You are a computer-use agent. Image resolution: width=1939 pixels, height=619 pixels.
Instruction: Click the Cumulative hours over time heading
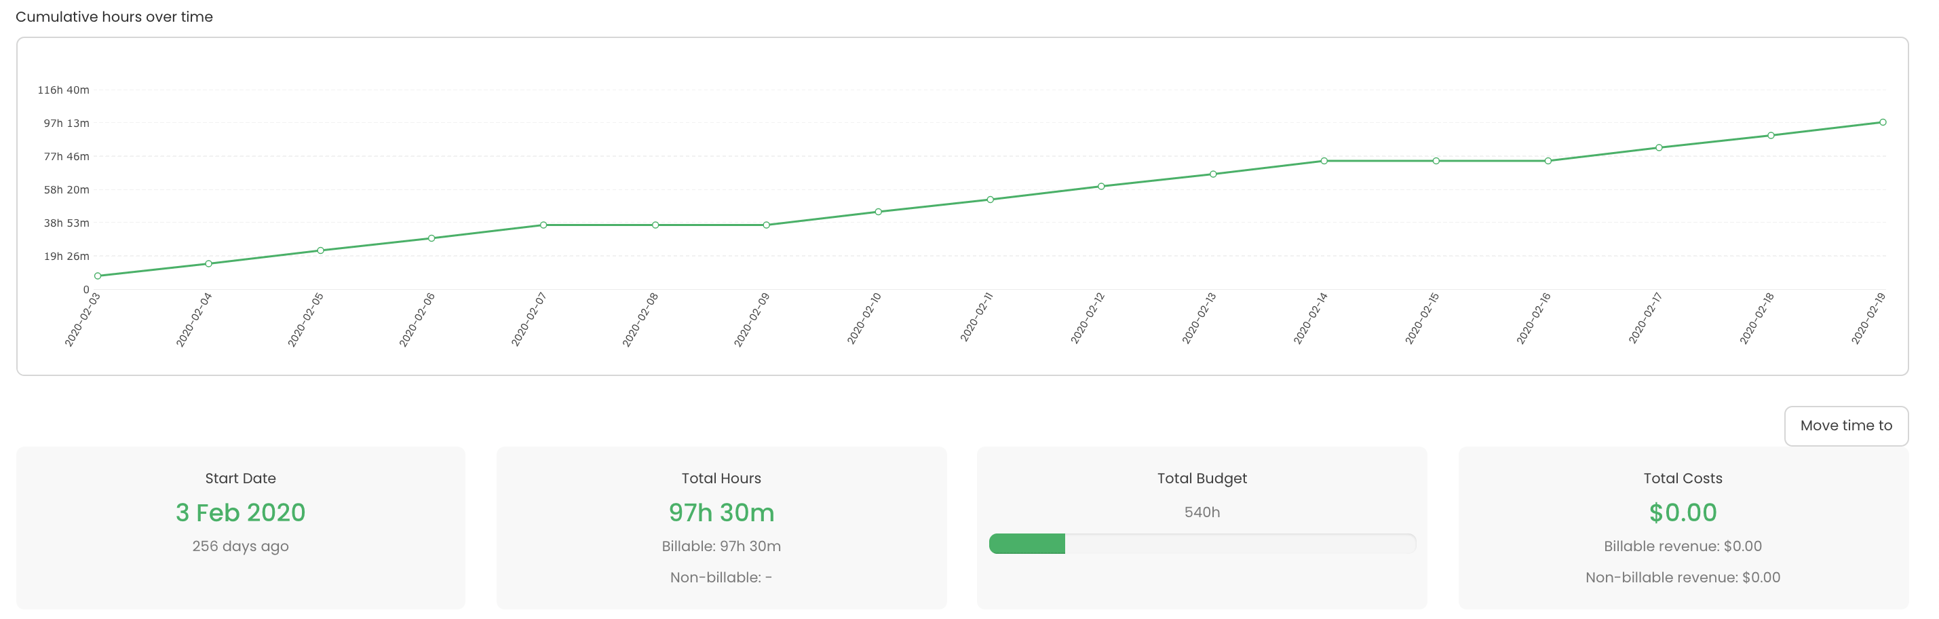[115, 16]
